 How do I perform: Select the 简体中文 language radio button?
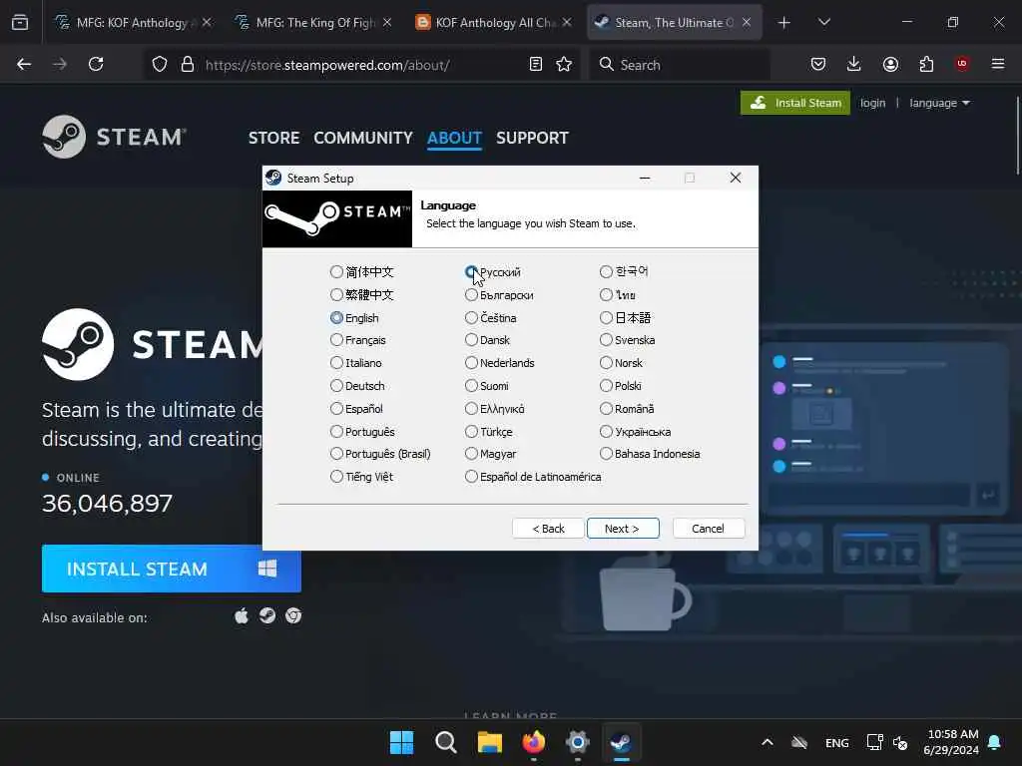336,271
